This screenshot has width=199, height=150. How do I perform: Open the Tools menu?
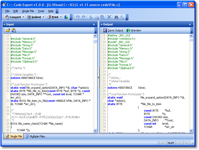click(41, 11)
